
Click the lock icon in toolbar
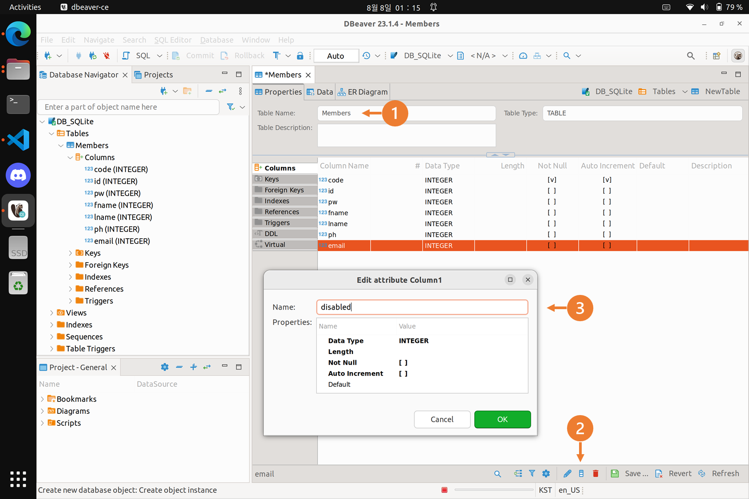pyautogui.click(x=300, y=55)
